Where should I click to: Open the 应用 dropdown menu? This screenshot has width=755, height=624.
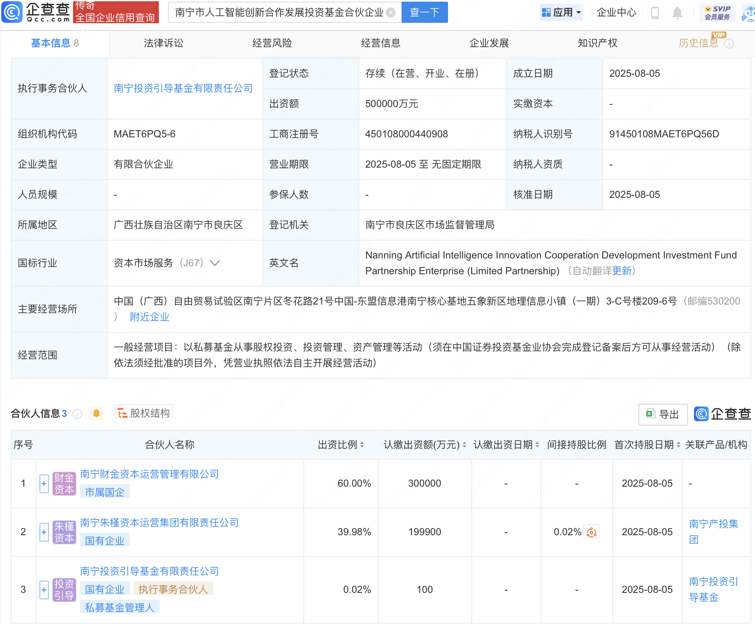pos(562,12)
